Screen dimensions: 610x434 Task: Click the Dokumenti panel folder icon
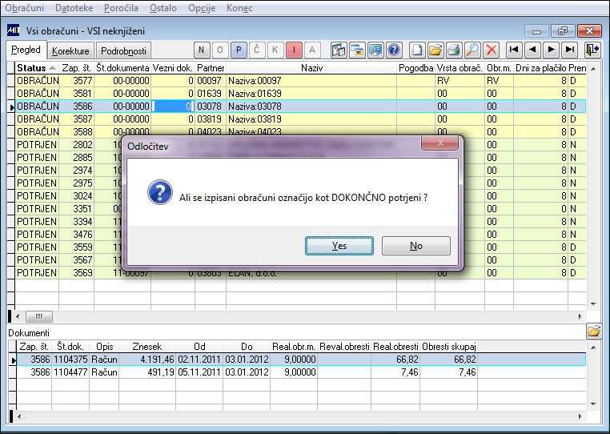click(x=594, y=332)
